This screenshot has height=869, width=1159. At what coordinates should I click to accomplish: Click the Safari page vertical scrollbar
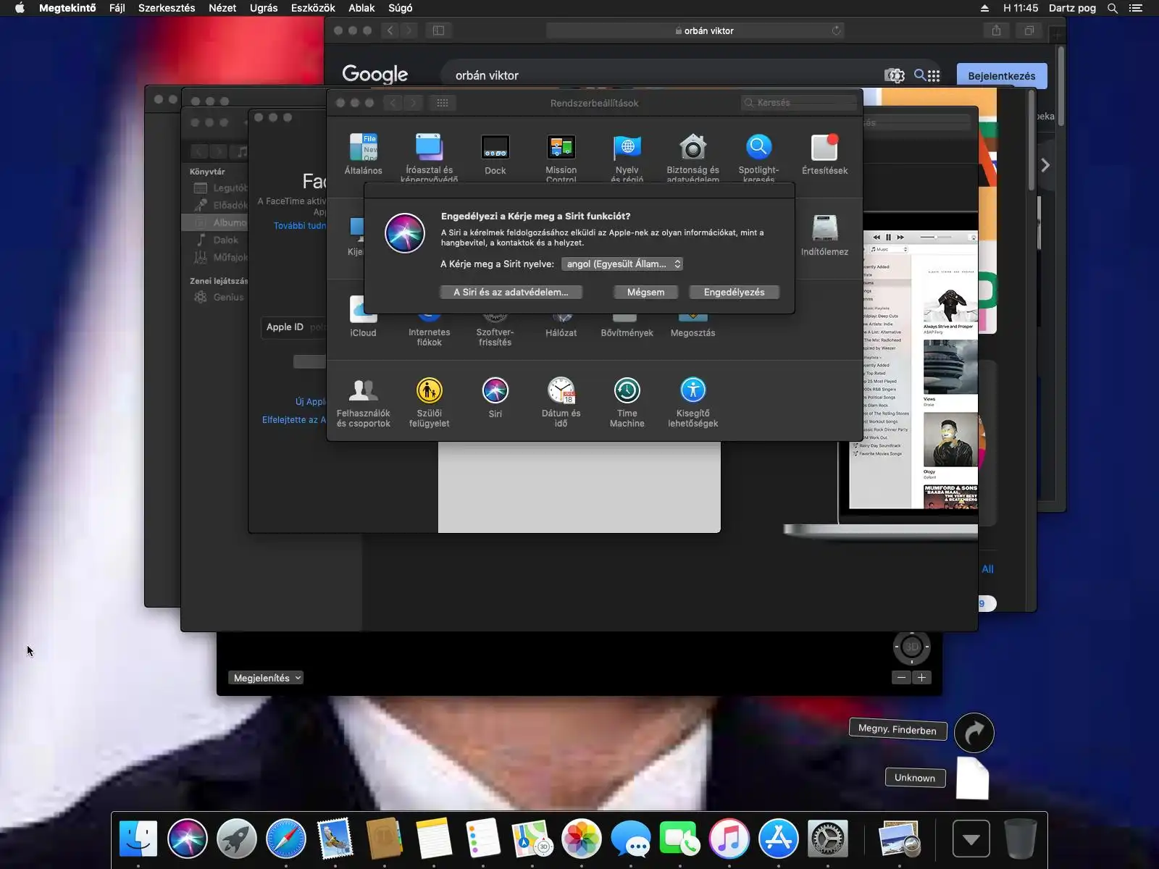[x=1060, y=87]
